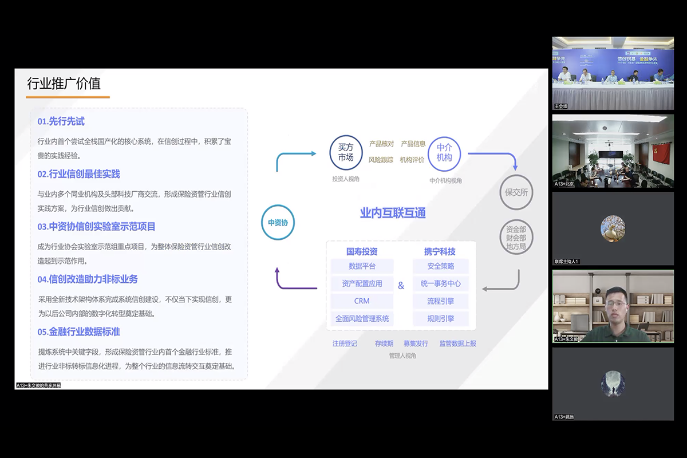Click the 业内互联互通 center title
Viewport: 687px width, 458px height.
coord(393,214)
